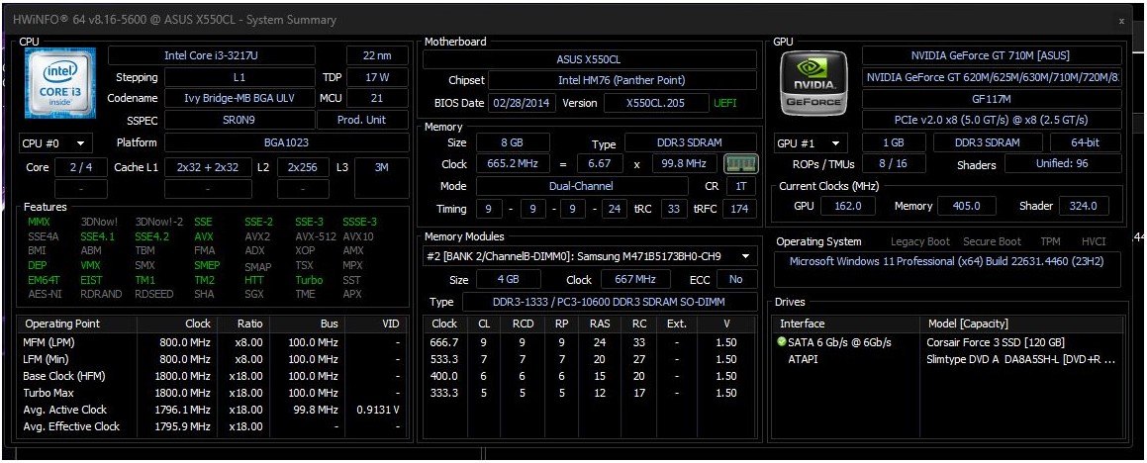Click the ASUS X550CL motherboard field

590,60
